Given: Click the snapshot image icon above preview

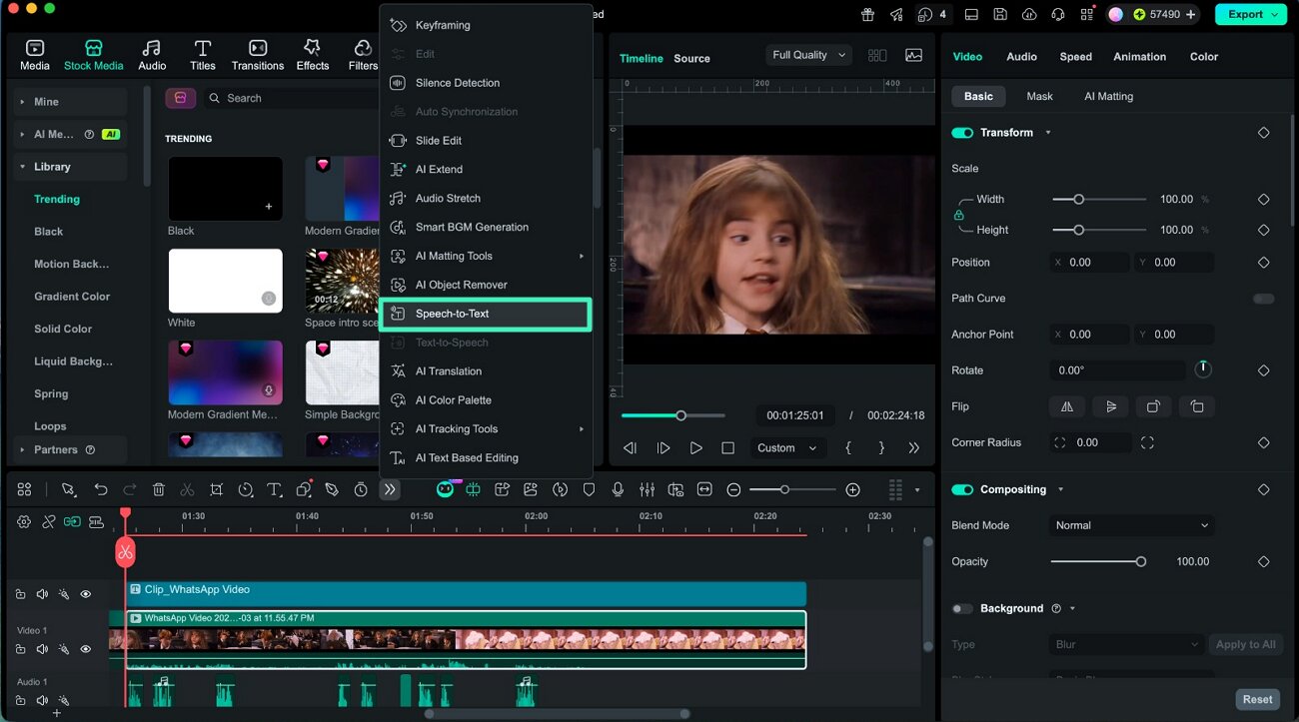Looking at the screenshot, I should [913, 56].
